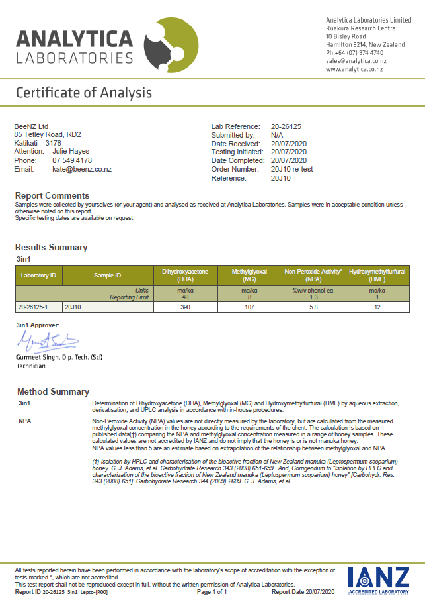Select the Testing Initiated date value
The image size is (425, 604).
pos(289,152)
